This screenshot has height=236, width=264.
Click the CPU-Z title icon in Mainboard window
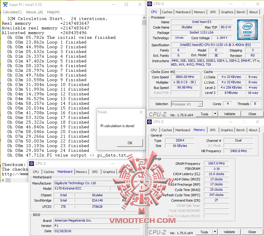pos(32,163)
